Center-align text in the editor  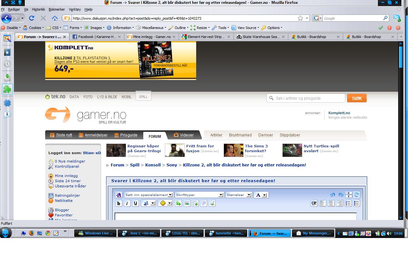click(x=331, y=203)
